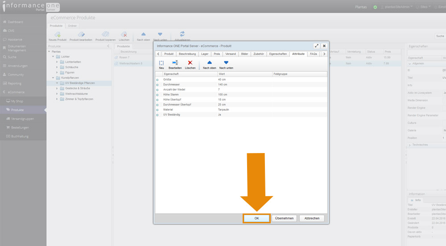The height and width of the screenshot is (246, 446).
Task: Switch to Versand tab
Action: pyautogui.click(x=231, y=54)
